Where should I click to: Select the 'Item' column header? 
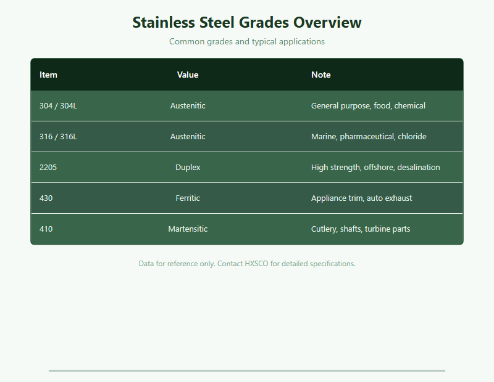coord(48,75)
